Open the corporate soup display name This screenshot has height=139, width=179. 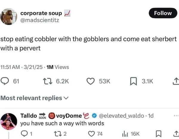(x=41, y=13)
